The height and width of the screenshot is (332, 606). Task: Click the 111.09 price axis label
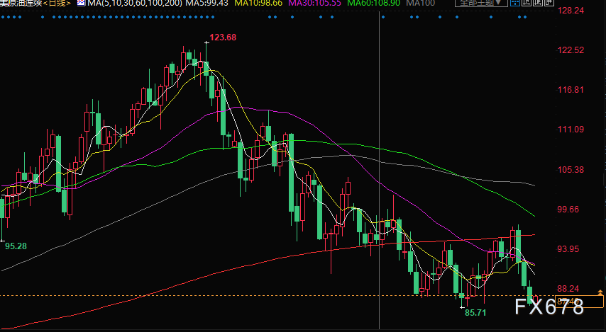point(571,130)
